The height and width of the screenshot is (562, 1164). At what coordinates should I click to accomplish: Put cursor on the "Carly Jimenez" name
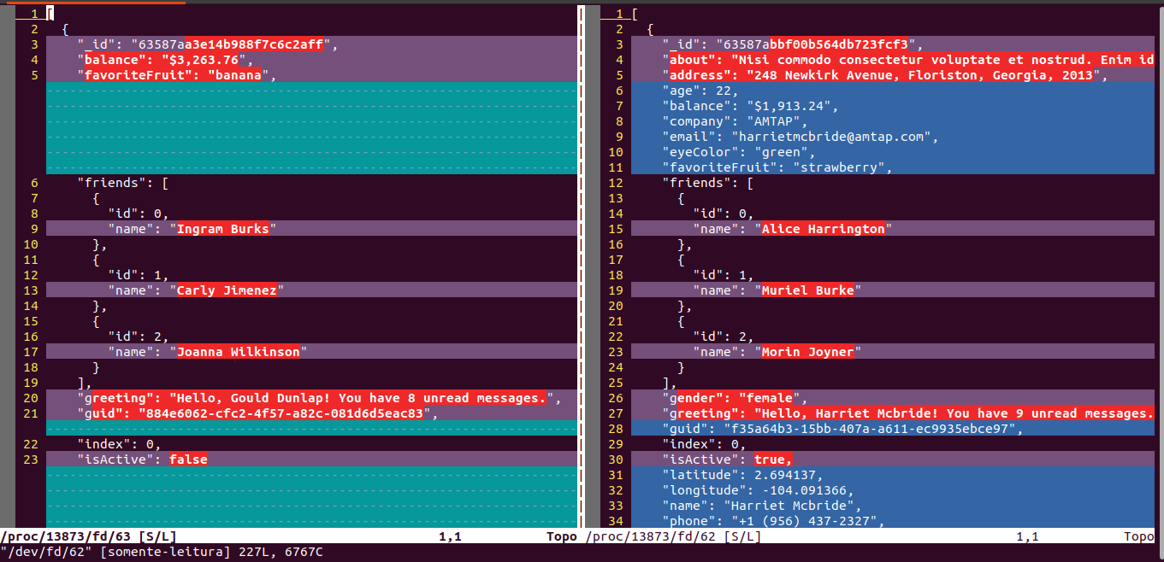[226, 290]
